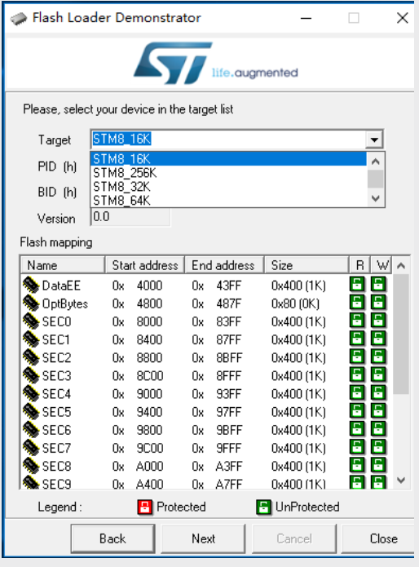This screenshot has height=567, width=419.
Task: Click the read lock icon in DataEE row
Action: (x=357, y=285)
